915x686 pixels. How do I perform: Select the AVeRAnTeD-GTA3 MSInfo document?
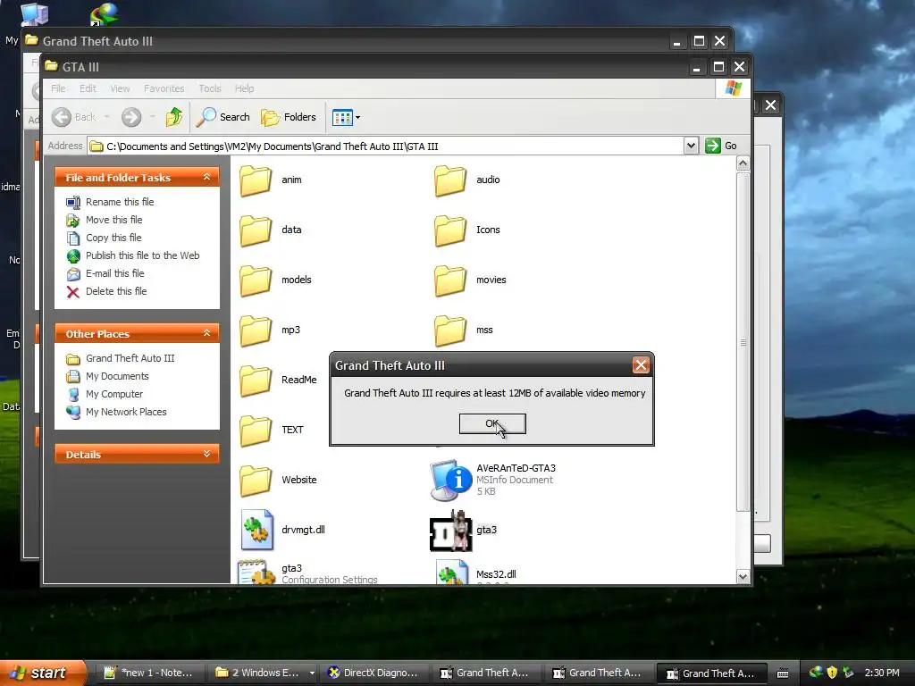(493, 480)
